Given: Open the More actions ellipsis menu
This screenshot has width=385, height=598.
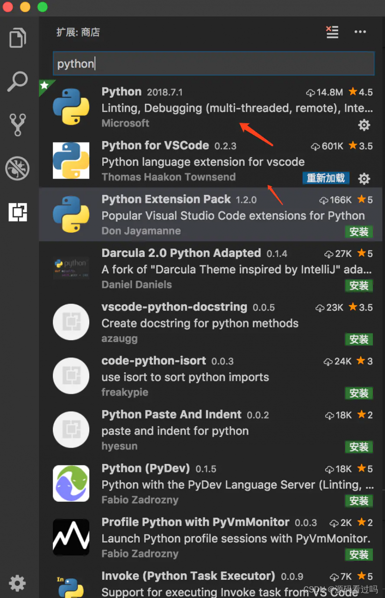Looking at the screenshot, I should pos(360,32).
